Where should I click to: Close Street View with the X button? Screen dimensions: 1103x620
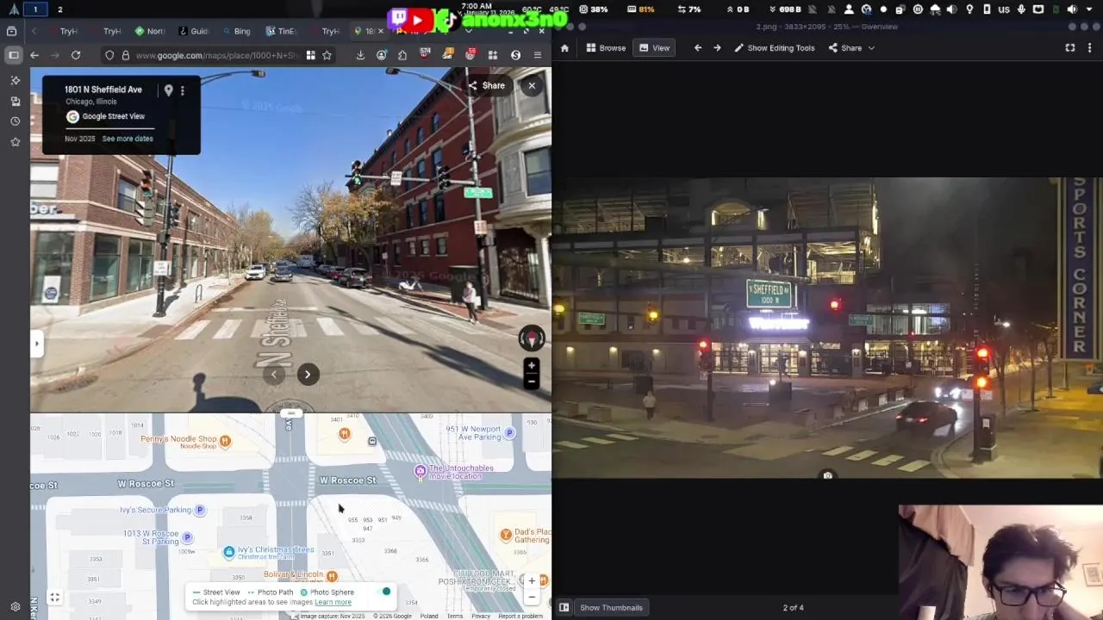click(x=532, y=85)
